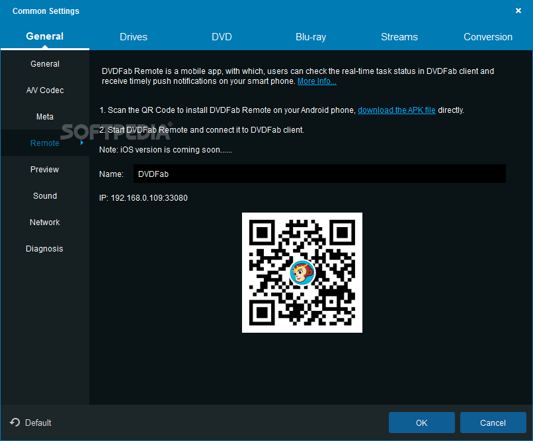Click the Cancel button
The width and height of the screenshot is (533, 441).
click(x=493, y=423)
